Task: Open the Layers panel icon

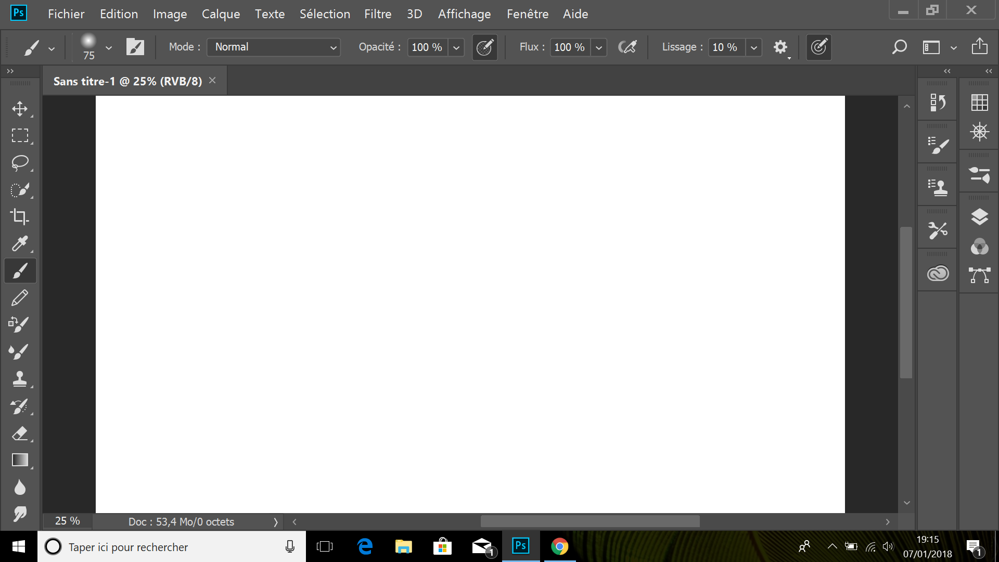Action: (x=979, y=217)
